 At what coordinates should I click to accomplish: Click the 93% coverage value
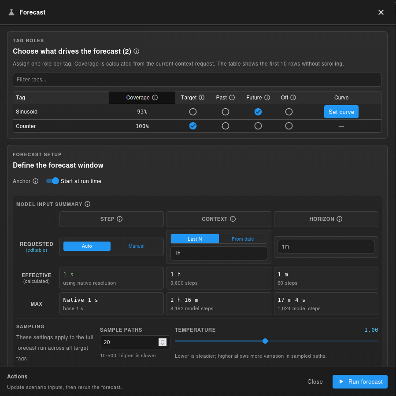click(142, 112)
